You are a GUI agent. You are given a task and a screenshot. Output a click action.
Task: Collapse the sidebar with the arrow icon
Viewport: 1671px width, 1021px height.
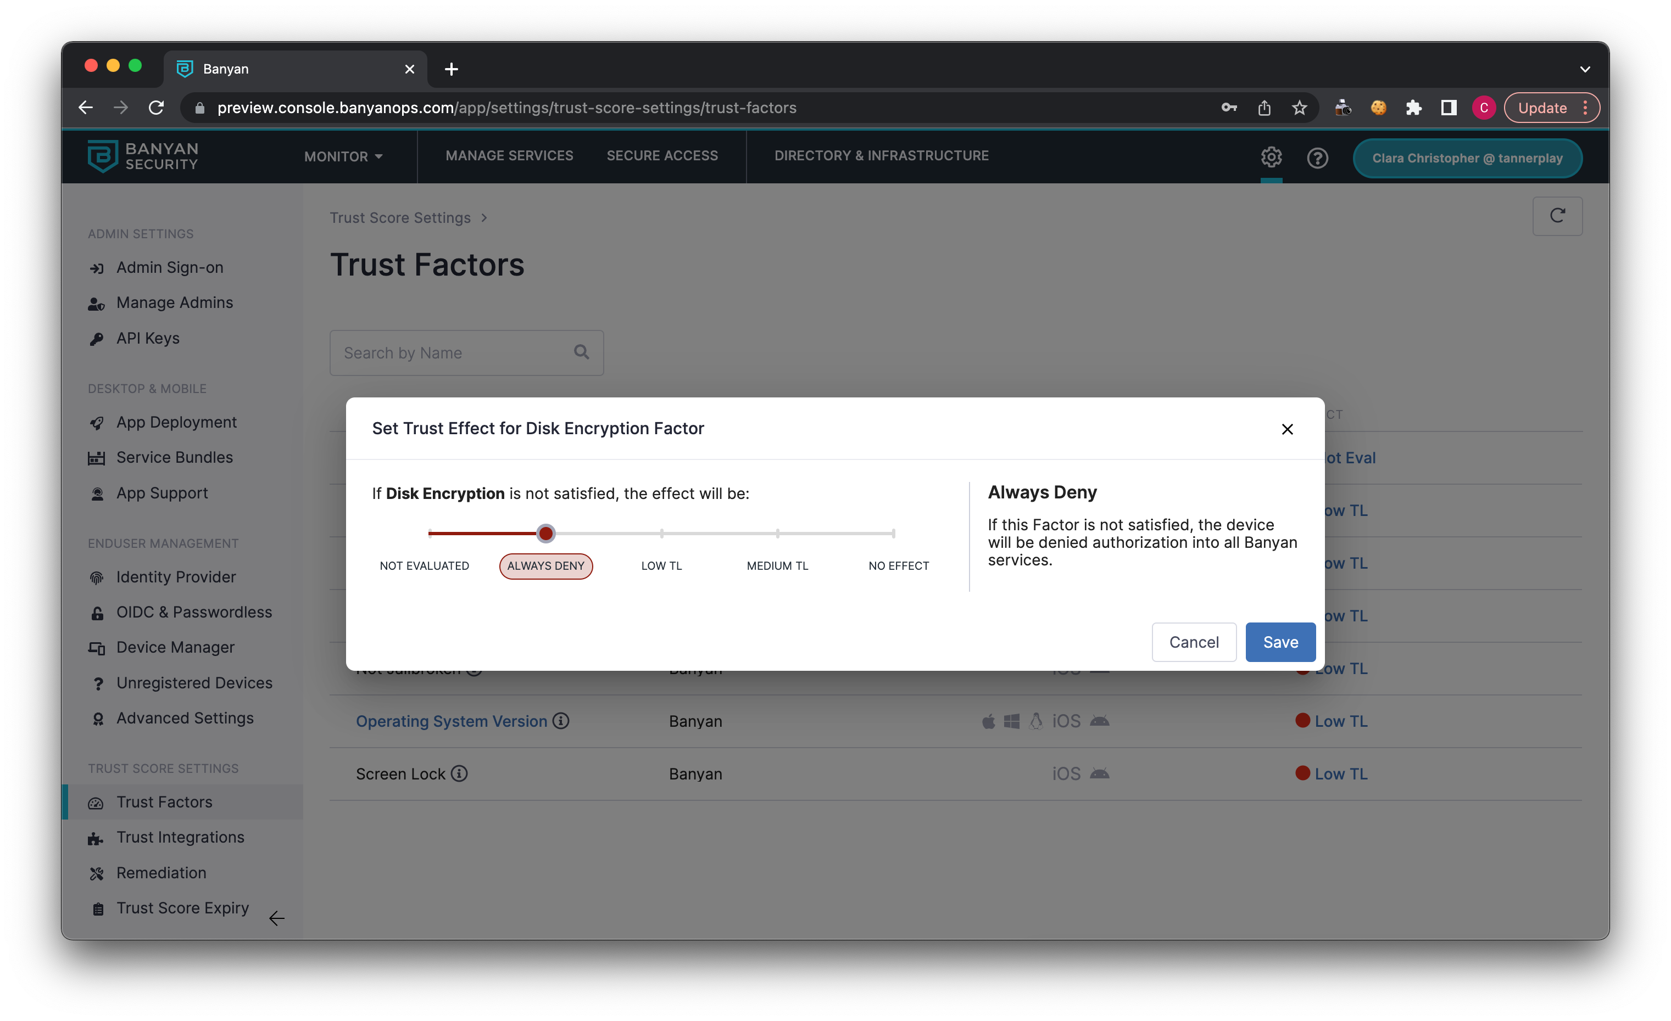pyautogui.click(x=276, y=919)
